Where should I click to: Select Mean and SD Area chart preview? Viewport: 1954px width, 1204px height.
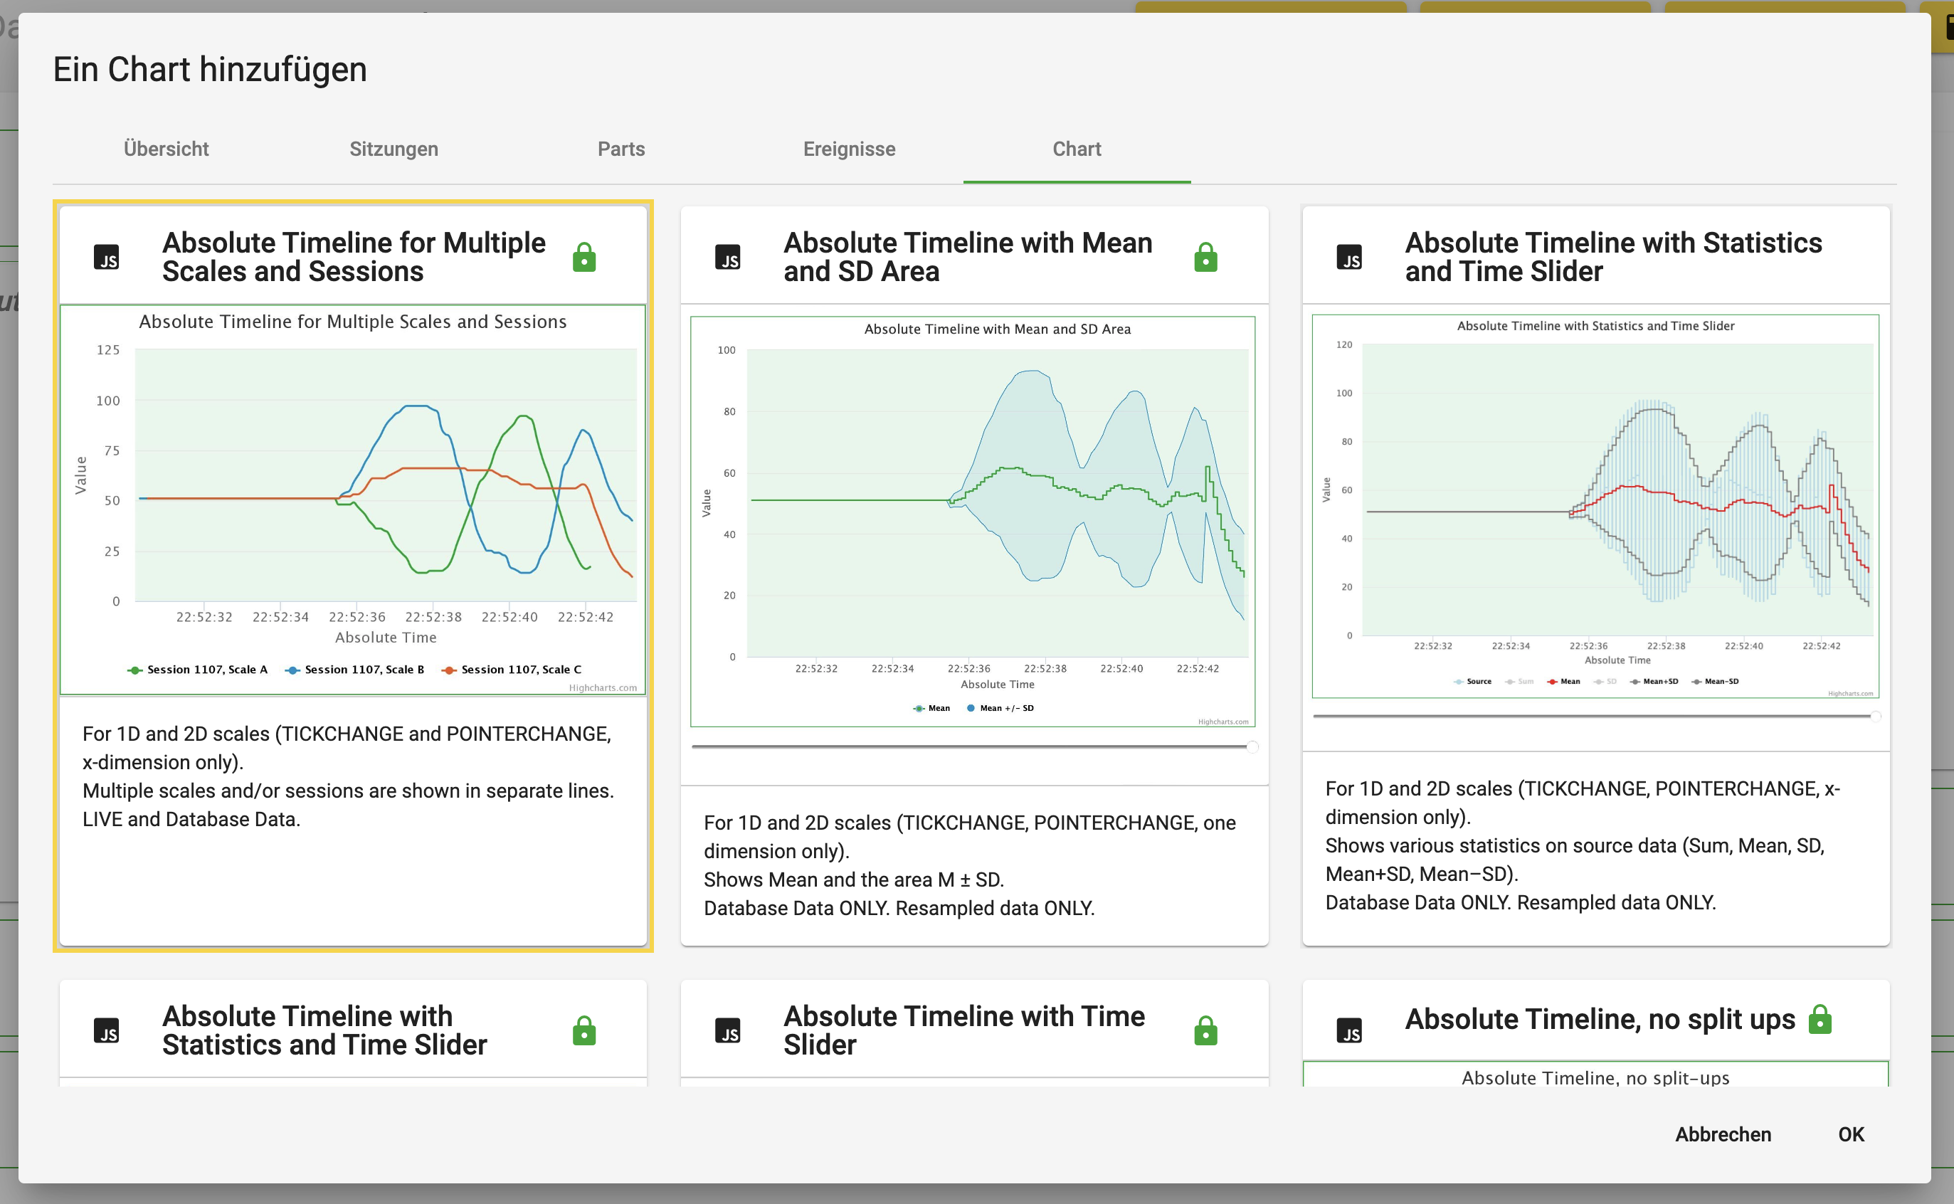[x=973, y=522]
